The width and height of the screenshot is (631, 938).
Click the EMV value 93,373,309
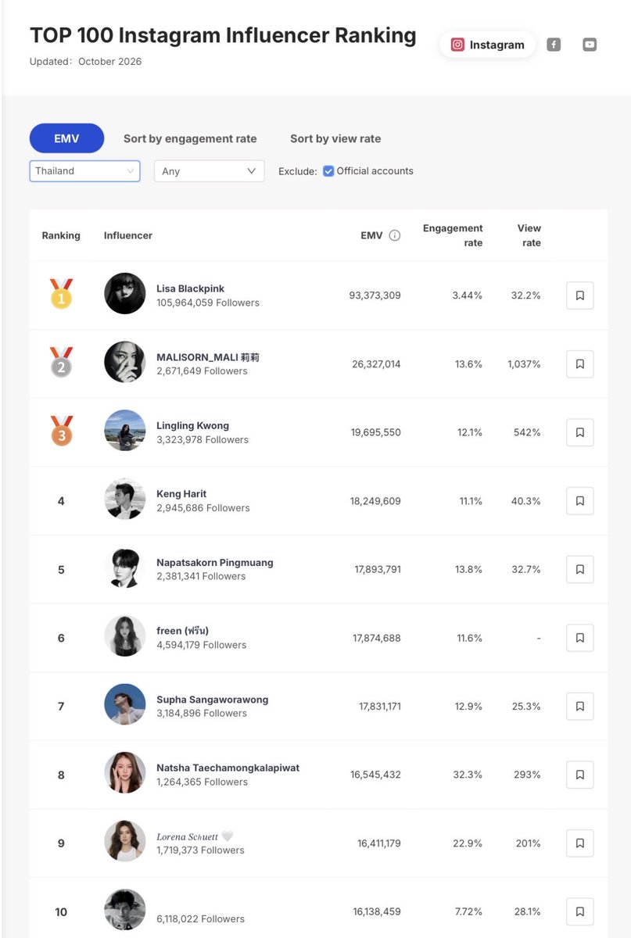click(x=375, y=295)
